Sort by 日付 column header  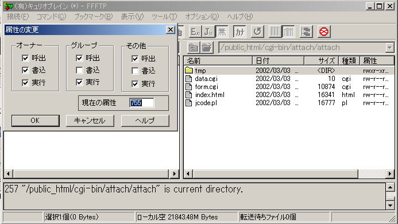click(278, 61)
